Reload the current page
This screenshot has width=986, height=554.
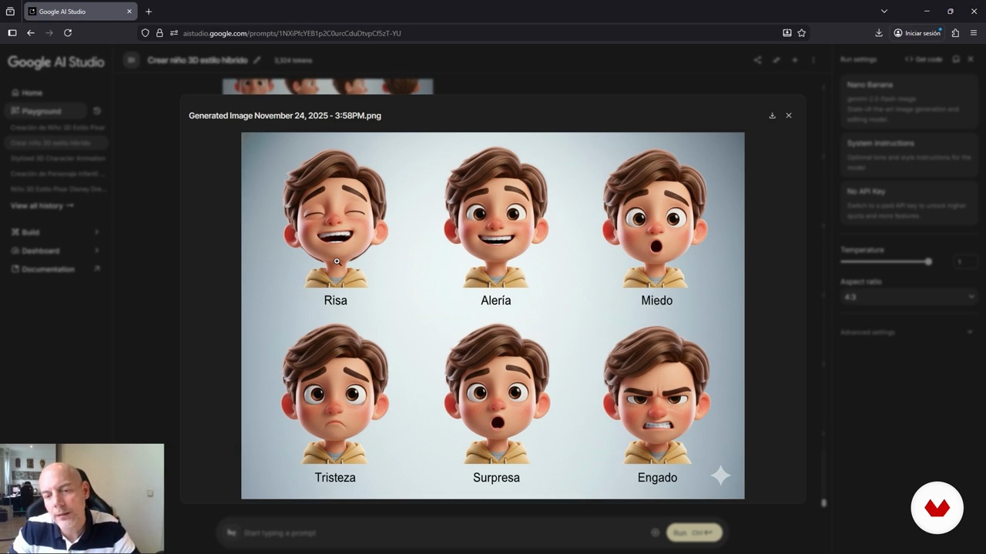pyautogui.click(x=68, y=33)
